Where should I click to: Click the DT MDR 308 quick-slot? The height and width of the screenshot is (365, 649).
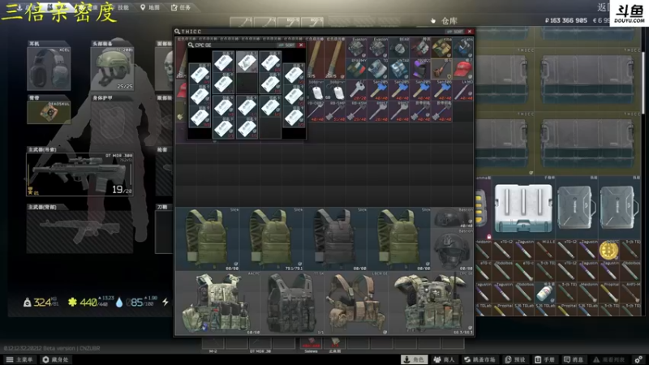(x=260, y=343)
